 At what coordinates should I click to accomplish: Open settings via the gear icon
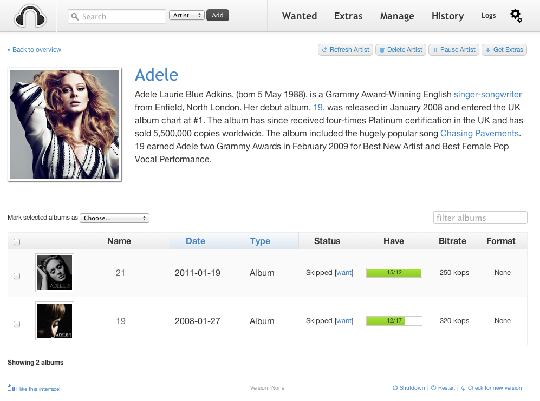[x=516, y=16]
